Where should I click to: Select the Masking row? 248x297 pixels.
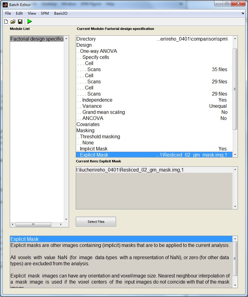(154, 131)
